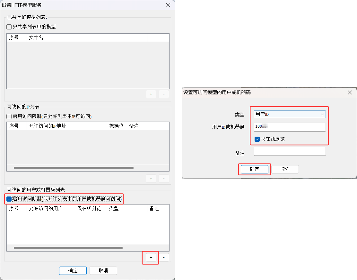Open the 类型 dropdown showing 用户ID
Screen dimensions: 357x280
tap(289, 114)
